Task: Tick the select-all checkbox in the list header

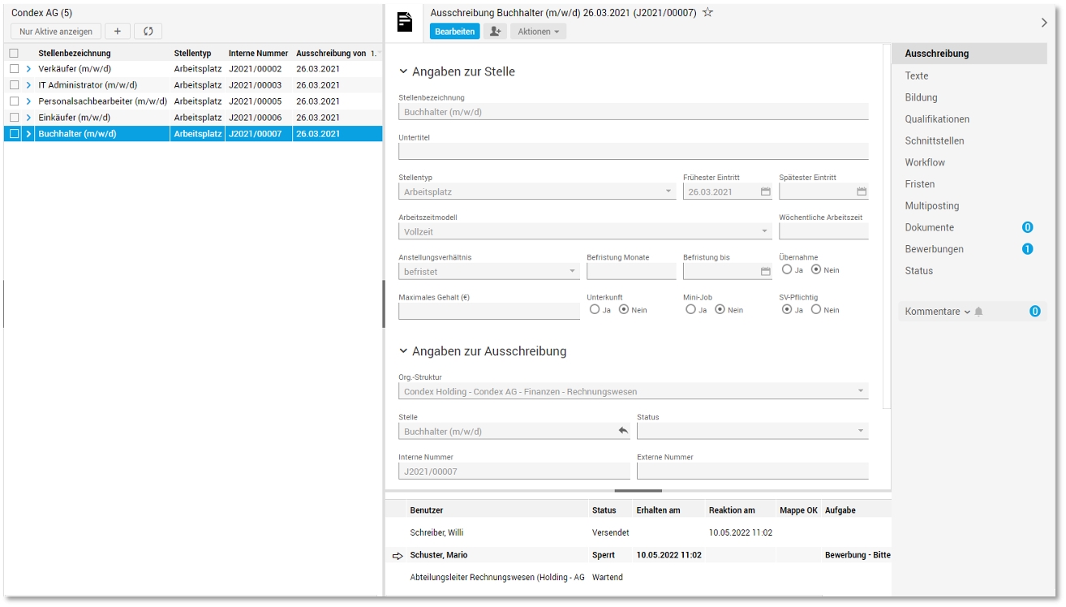Action: [x=14, y=54]
